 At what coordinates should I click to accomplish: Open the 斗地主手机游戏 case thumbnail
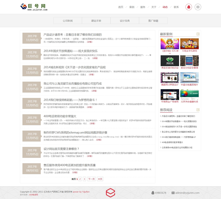(x=189, y=44)
